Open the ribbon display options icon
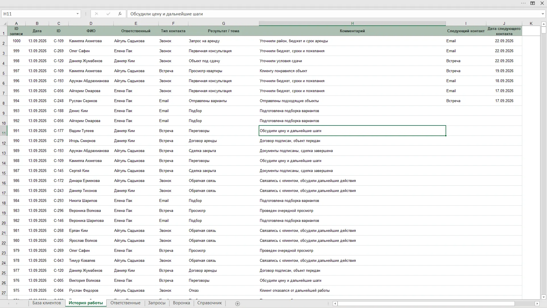The height and width of the screenshot is (308, 547). tap(532, 3)
